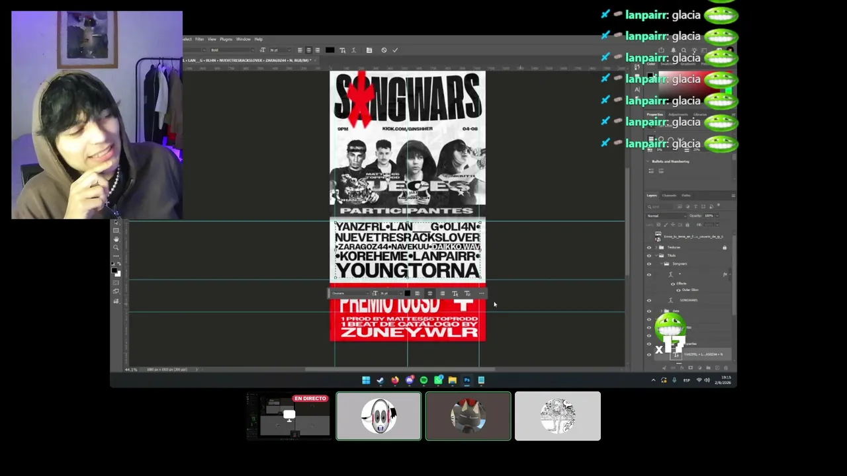The height and width of the screenshot is (476, 847).
Task: Open the Window menu
Action: tap(243, 40)
